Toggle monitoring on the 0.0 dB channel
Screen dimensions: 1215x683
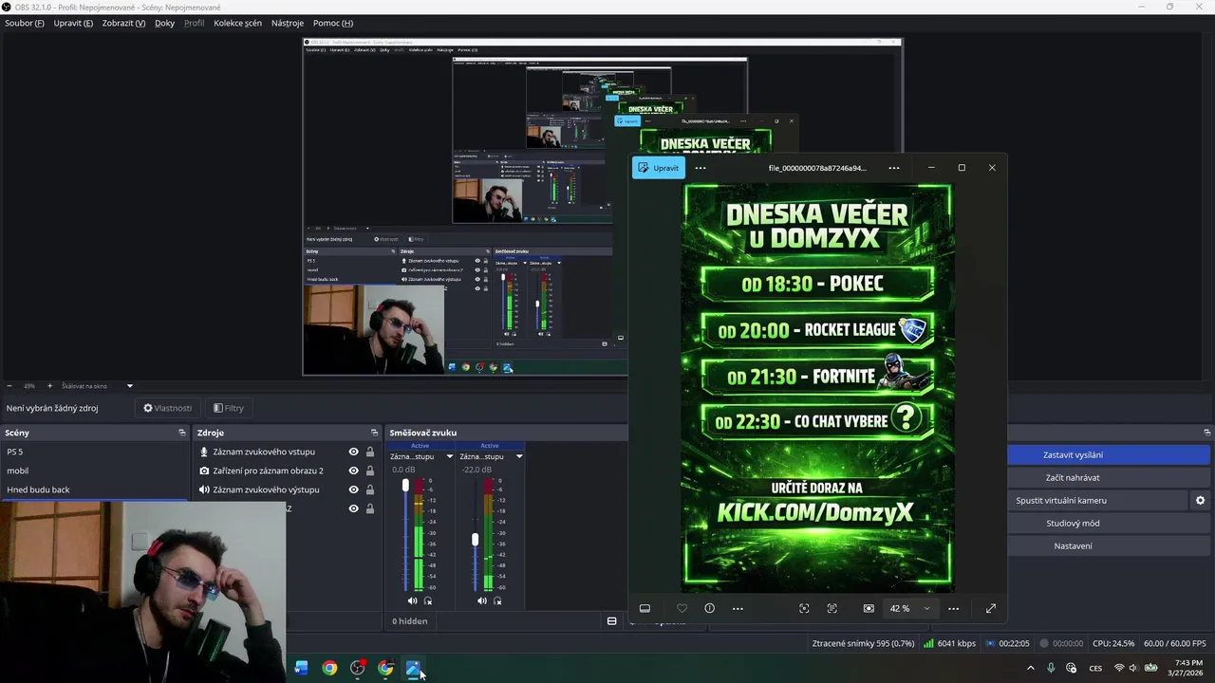pyautogui.click(x=428, y=600)
